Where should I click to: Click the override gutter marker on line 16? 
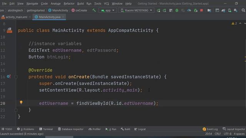pos(9,77)
